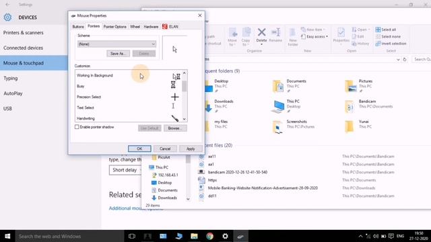Click the refresh icon beside the address bar

click(x=405, y=60)
